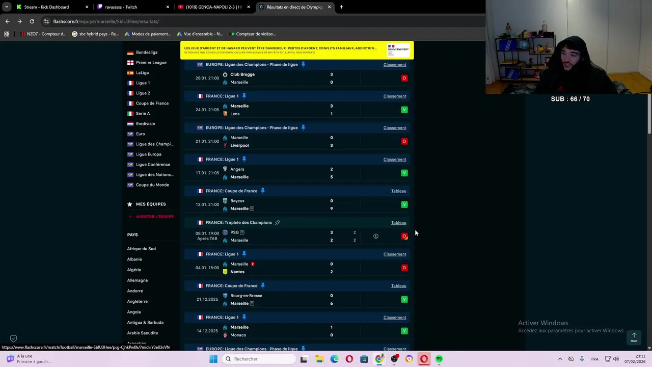Click the green V badge for Marseille-Monaco
Screen dimensions: 652x367
(404, 331)
